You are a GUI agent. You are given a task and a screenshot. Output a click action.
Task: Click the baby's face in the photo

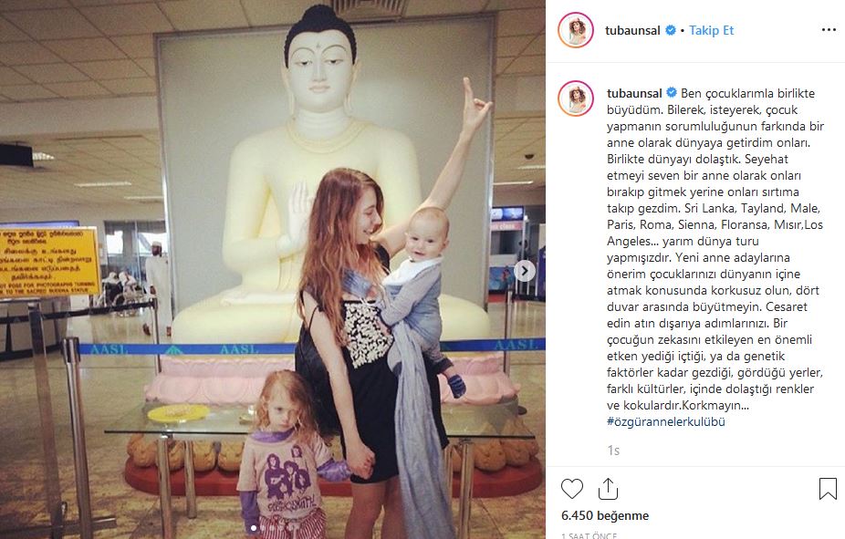point(424,235)
